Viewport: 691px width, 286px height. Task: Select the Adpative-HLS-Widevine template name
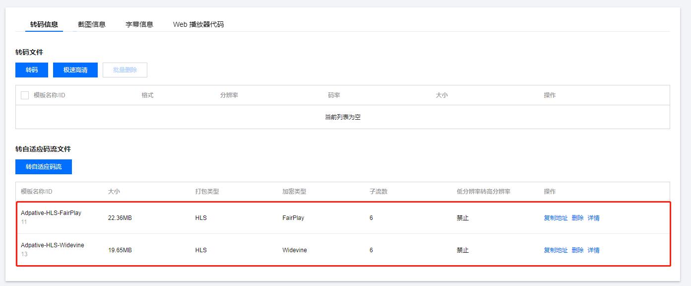pos(53,245)
